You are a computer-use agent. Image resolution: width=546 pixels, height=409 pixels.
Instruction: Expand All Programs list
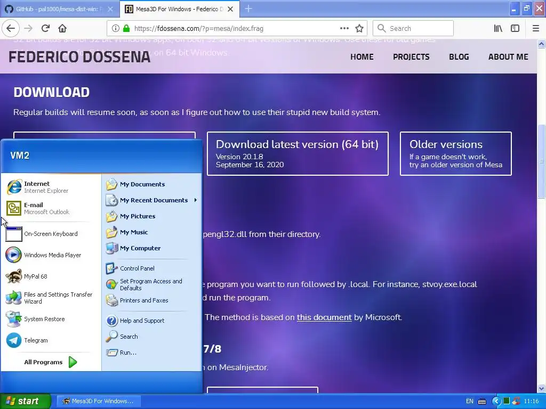click(51, 362)
